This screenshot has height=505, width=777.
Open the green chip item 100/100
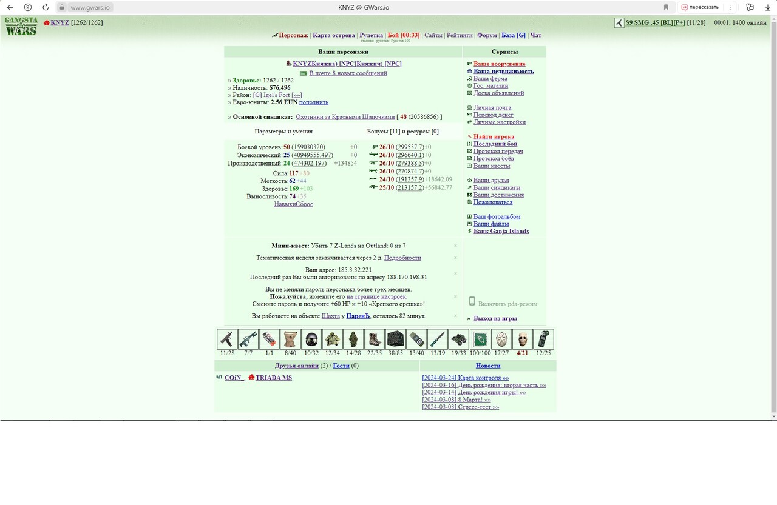[x=480, y=339]
